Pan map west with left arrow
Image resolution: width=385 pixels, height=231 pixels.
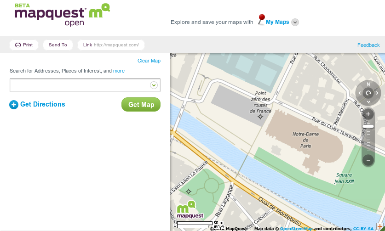tap(360, 93)
